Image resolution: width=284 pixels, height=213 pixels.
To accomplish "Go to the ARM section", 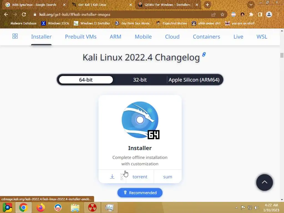I will (115, 37).
